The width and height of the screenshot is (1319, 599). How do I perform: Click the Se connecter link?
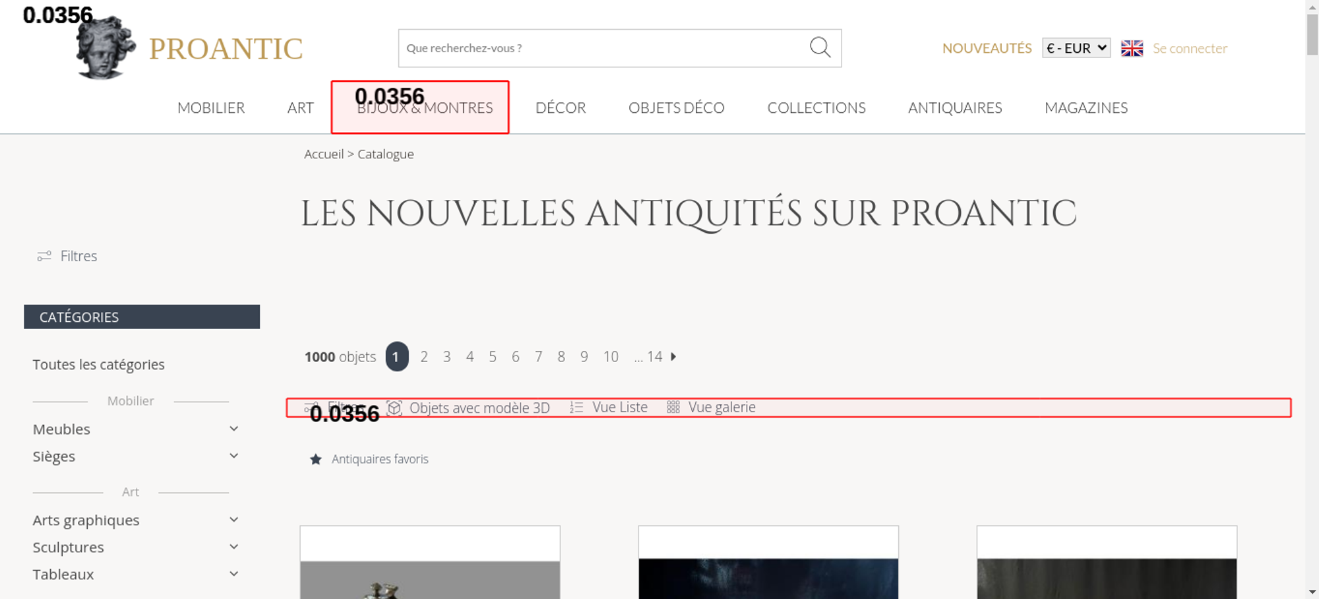point(1190,48)
